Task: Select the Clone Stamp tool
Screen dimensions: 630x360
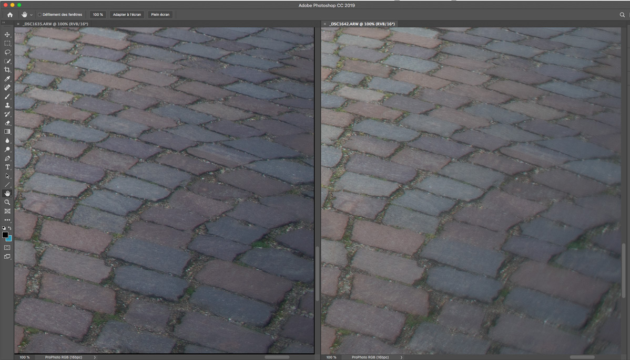Action: (x=7, y=105)
